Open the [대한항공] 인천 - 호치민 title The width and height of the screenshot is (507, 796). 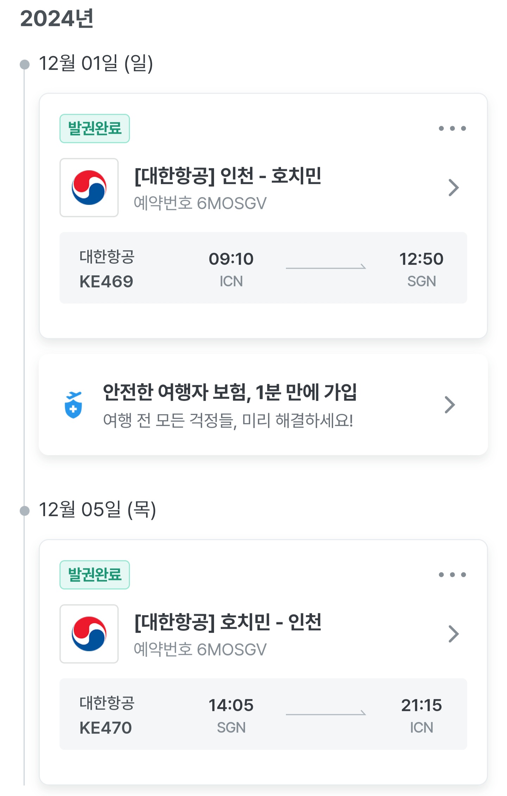point(228,176)
